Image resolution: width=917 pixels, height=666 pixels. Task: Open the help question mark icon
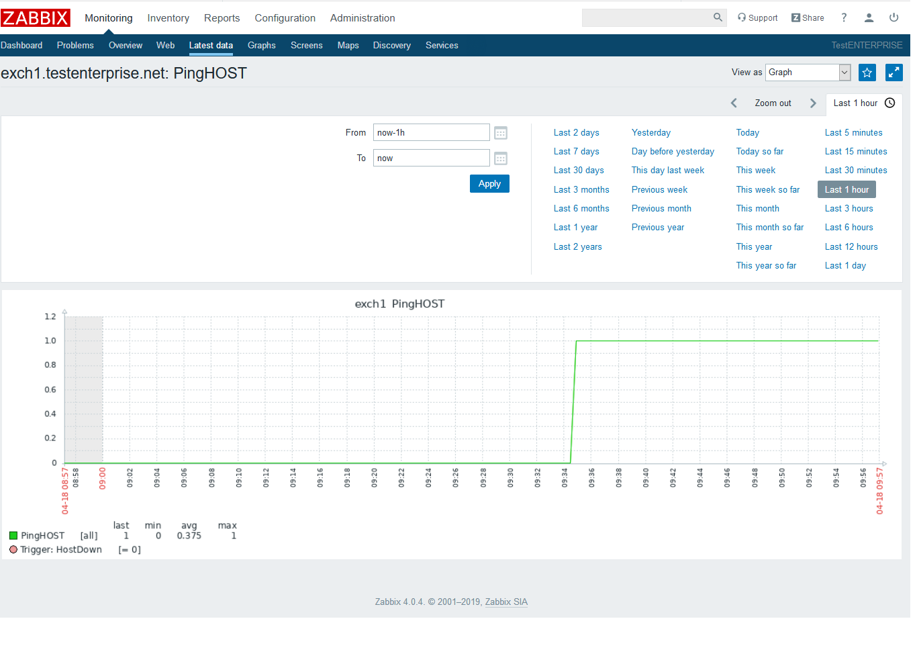[x=844, y=18]
